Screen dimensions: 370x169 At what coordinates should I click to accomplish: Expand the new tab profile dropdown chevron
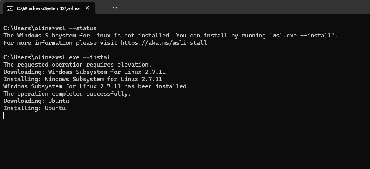(115, 8)
